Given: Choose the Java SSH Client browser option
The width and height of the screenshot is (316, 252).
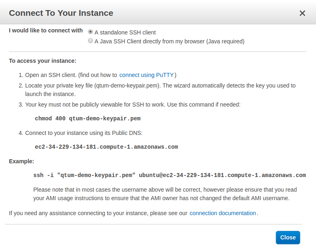Looking at the screenshot, I should pos(90,41).
